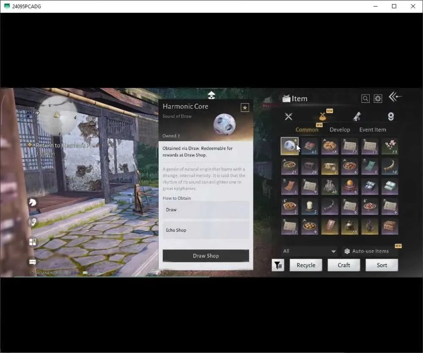
Task: Open Auto-use Items settings
Action: pyautogui.click(x=370, y=252)
